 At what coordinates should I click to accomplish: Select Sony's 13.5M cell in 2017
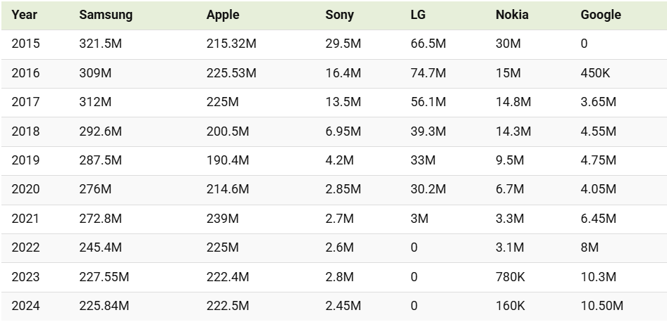tap(343, 102)
